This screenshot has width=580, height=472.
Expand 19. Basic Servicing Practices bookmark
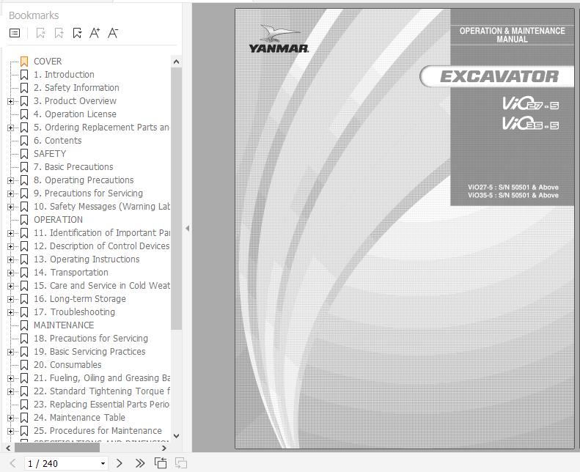(x=11, y=352)
